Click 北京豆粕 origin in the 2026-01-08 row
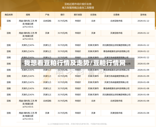Image resolution: width=156 pixels, height=127 pixels. (x=47, y=101)
